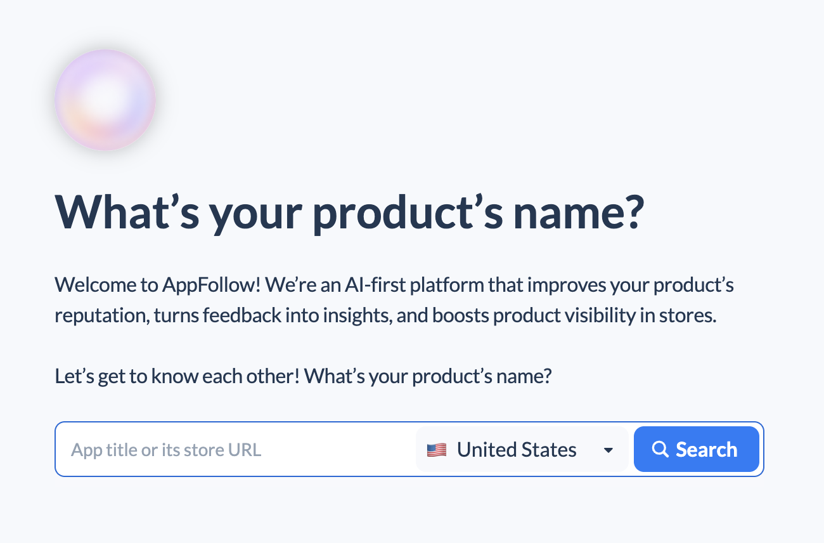Select the "United States" label text
824x543 pixels.
pyautogui.click(x=517, y=450)
